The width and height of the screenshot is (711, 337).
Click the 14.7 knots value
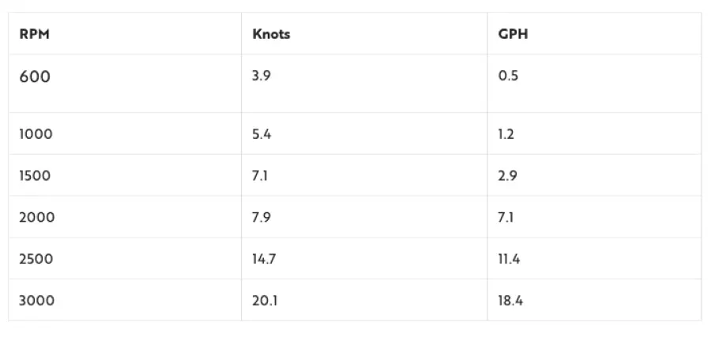(x=264, y=259)
